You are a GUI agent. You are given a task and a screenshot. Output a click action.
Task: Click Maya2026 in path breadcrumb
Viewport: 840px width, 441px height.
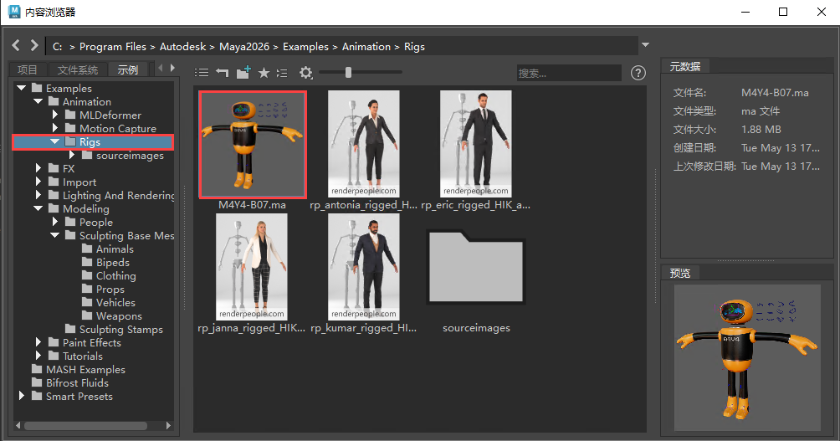pos(244,47)
